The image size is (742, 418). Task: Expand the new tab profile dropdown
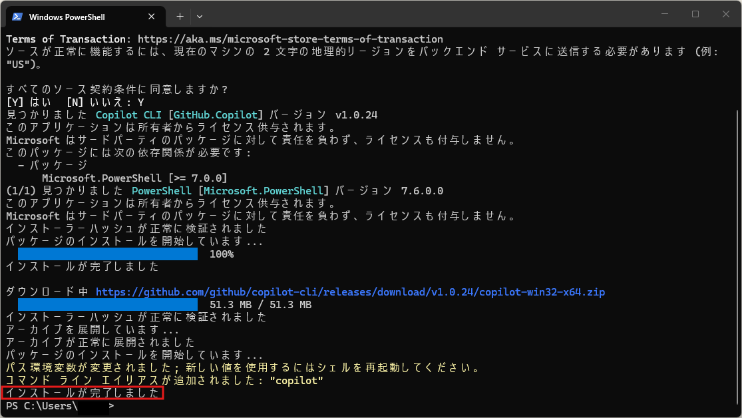point(200,16)
